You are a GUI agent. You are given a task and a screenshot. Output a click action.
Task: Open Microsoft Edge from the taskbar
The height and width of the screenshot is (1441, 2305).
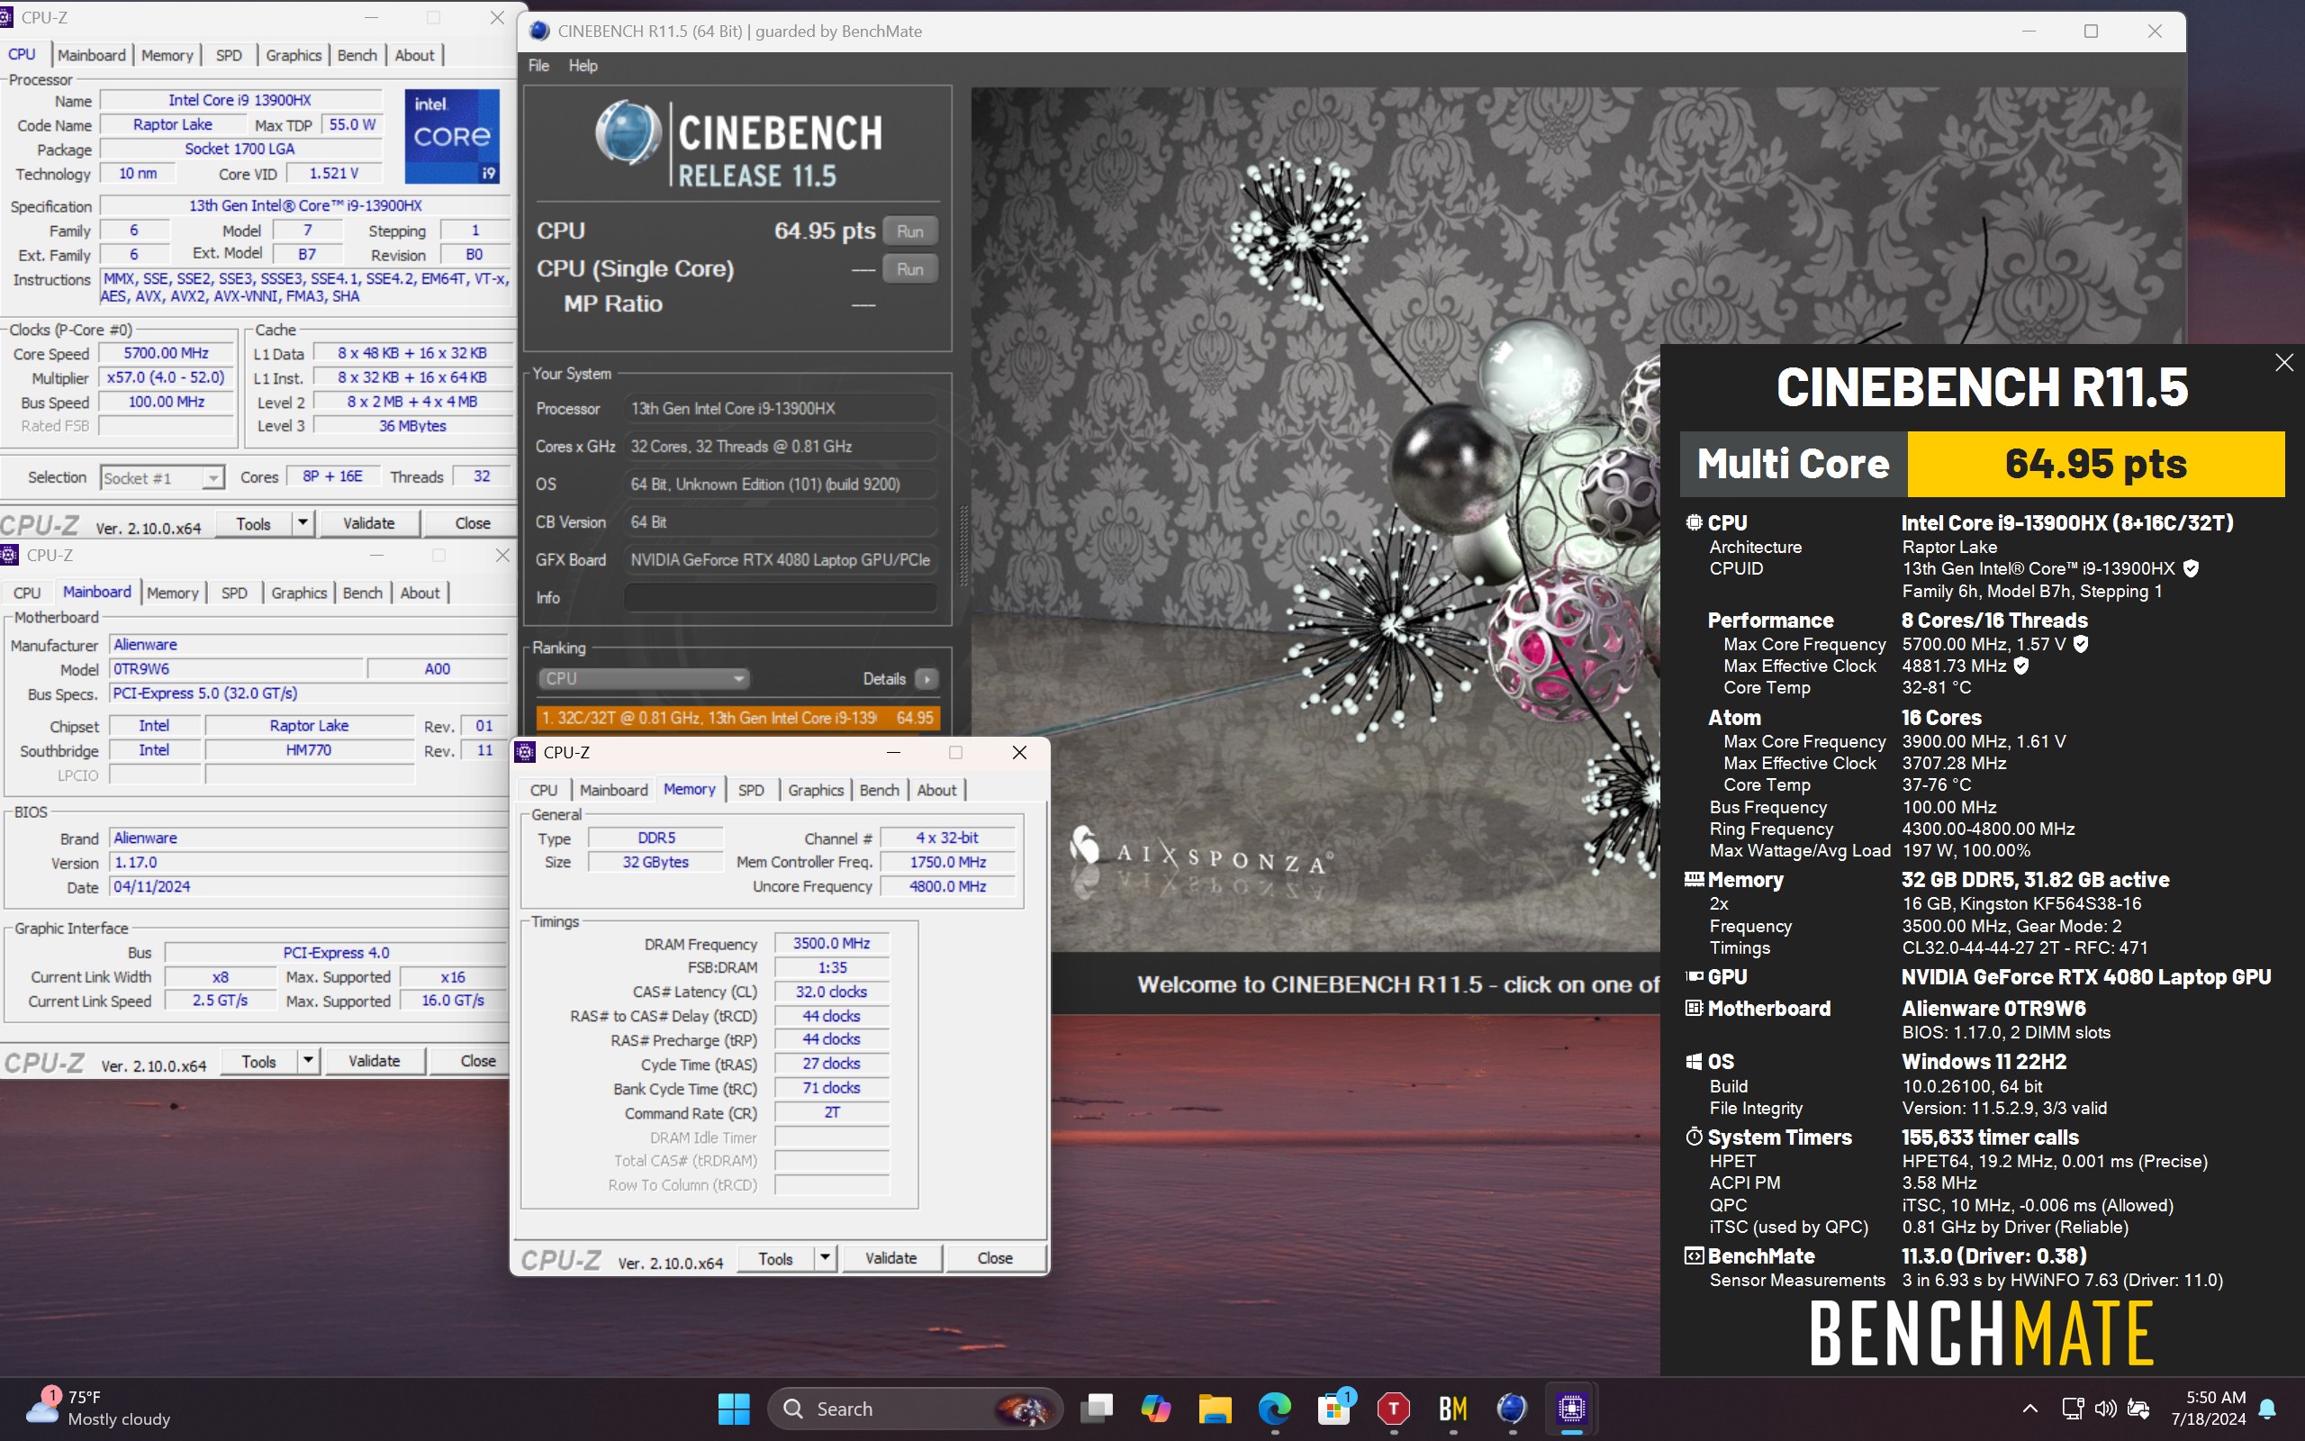point(1274,1408)
